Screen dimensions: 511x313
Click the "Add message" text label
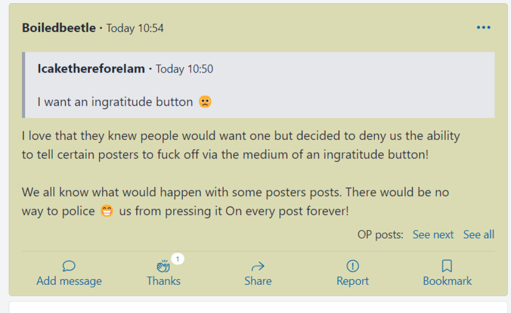pos(69,281)
